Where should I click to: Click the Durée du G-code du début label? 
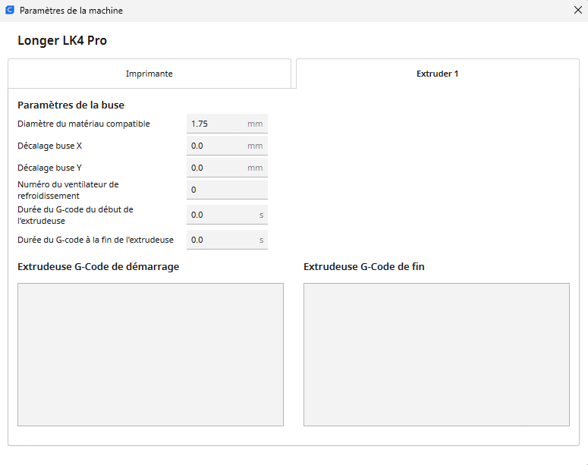75,215
